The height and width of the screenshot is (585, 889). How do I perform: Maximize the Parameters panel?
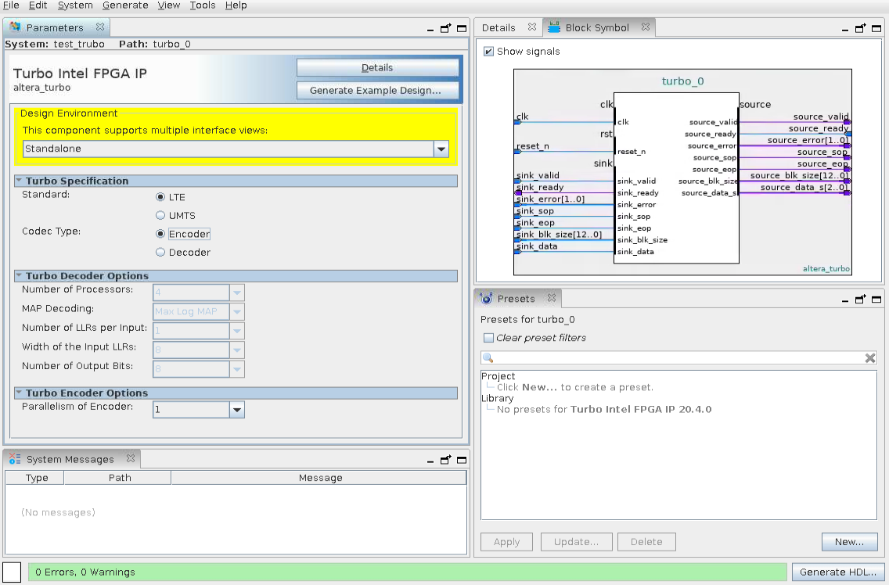[462, 28]
